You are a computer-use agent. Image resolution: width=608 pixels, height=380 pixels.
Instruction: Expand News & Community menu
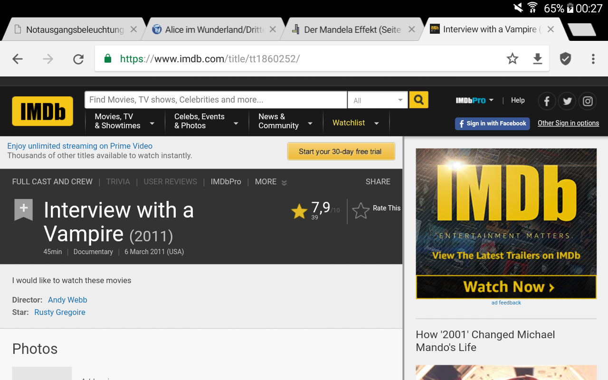(x=285, y=121)
